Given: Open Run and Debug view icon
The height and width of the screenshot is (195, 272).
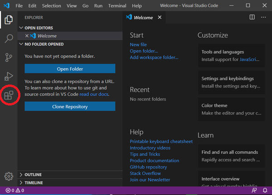Looking at the screenshot, I should coord(9,76).
